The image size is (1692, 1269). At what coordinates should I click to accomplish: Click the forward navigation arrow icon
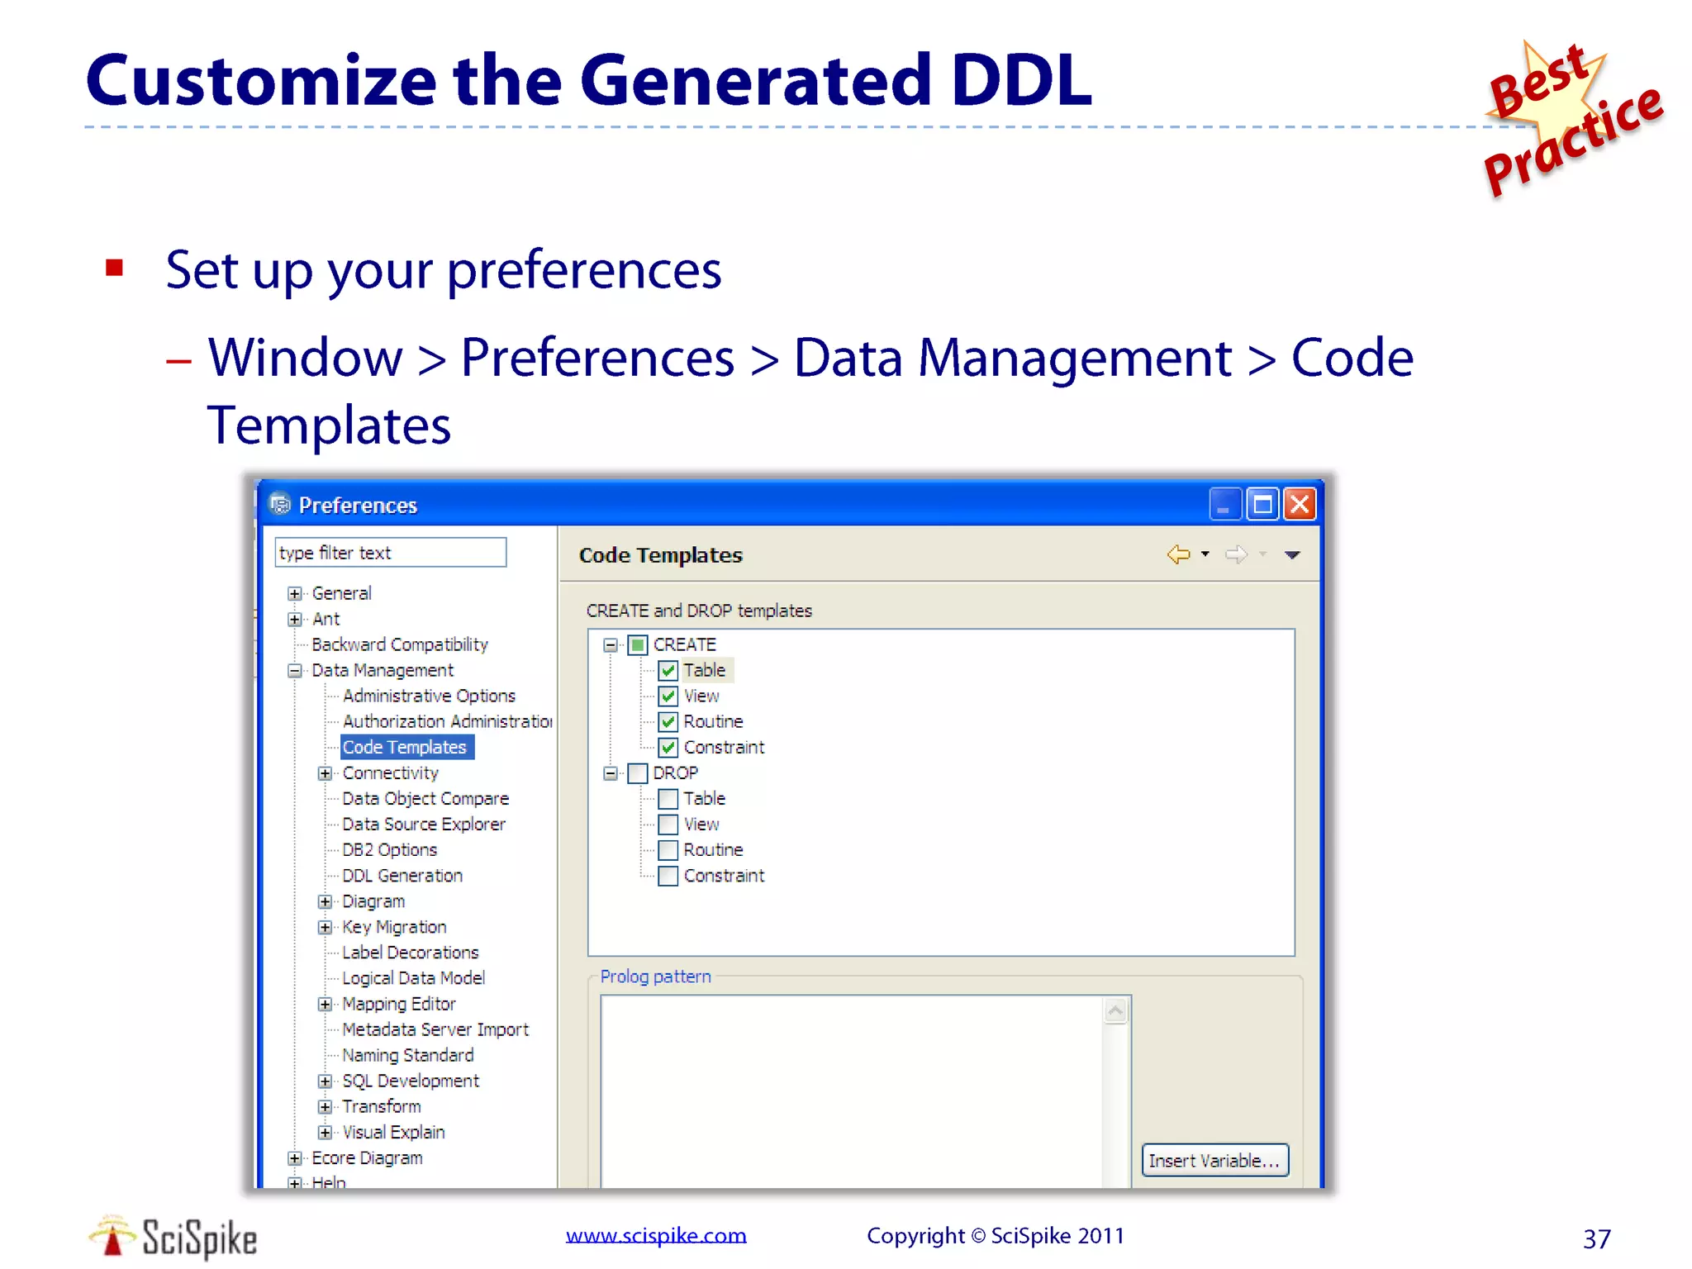point(1235,554)
